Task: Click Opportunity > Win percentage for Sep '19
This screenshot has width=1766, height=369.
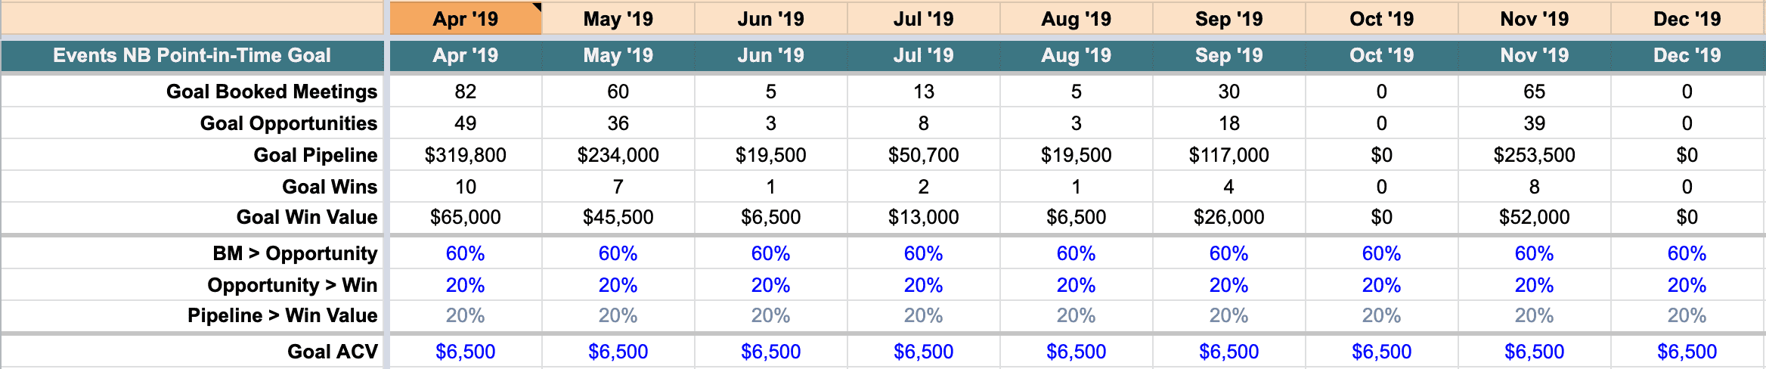Action: pos(1228,285)
